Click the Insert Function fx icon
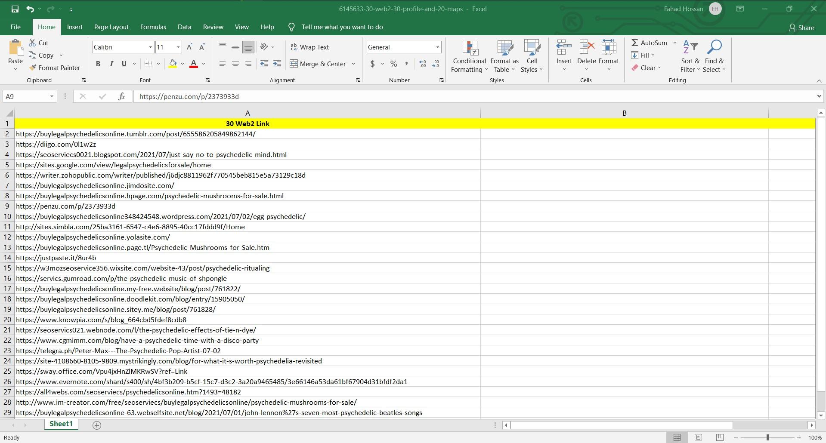This screenshot has width=826, height=443. pyautogui.click(x=121, y=96)
